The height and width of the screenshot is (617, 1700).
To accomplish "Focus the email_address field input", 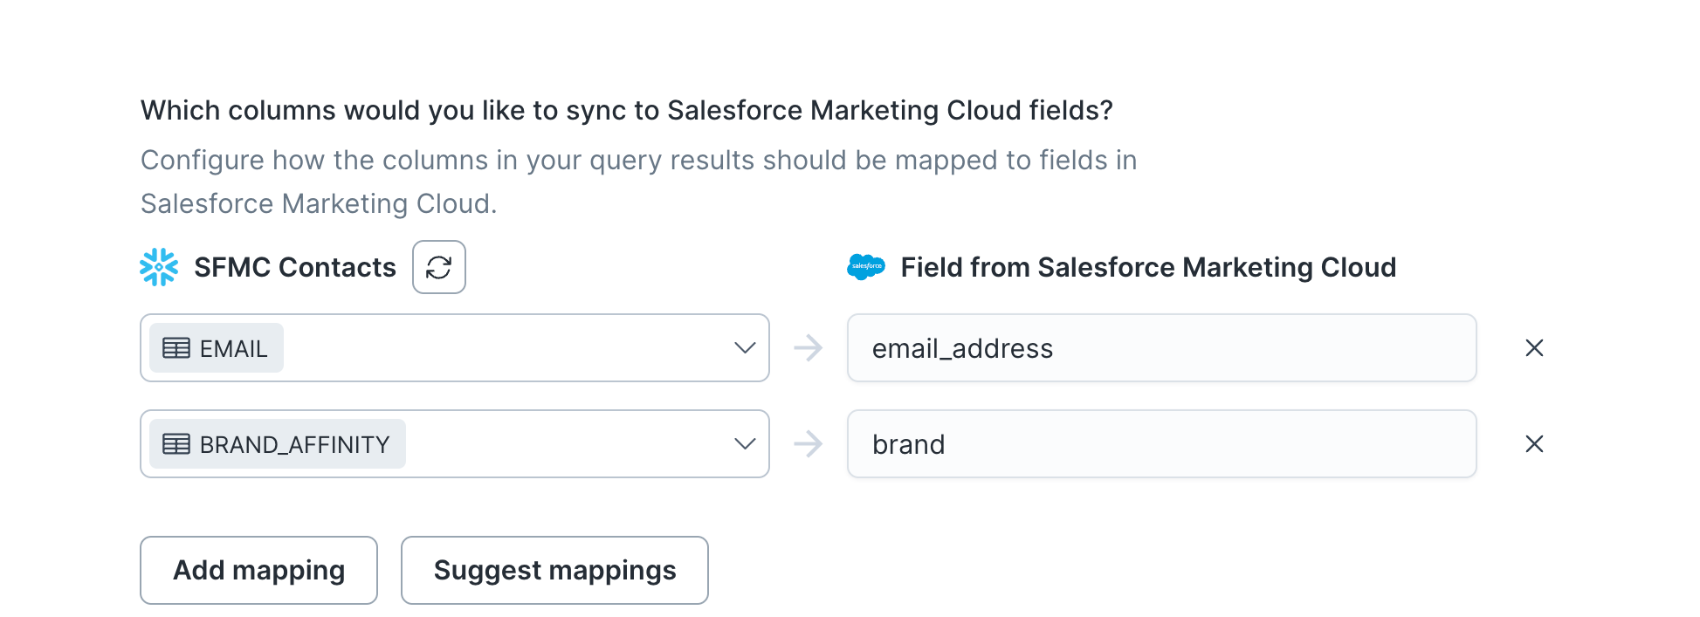I will (x=1162, y=348).
